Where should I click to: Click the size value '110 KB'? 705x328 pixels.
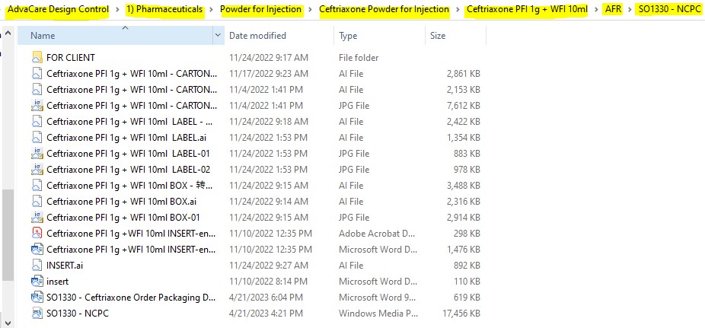(467, 282)
